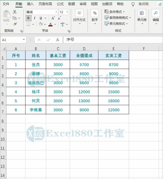163x179 pixels.
Task: Click the phonetic guide wén icon
Action: click(x=62, y=24)
